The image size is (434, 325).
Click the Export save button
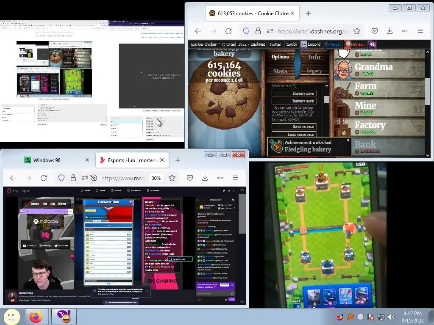[x=294, y=94]
